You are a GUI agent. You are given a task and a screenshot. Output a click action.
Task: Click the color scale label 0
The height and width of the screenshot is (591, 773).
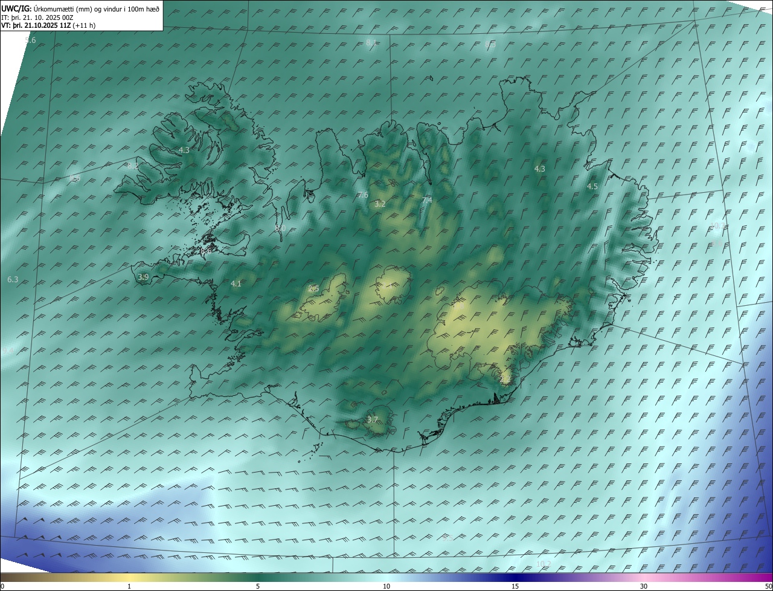[2, 586]
